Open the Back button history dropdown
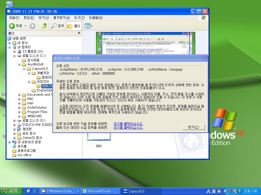The width and height of the screenshot is (261, 195). [25, 26]
